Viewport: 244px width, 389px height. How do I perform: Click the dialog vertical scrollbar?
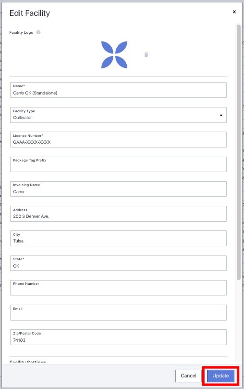(x=239, y=152)
